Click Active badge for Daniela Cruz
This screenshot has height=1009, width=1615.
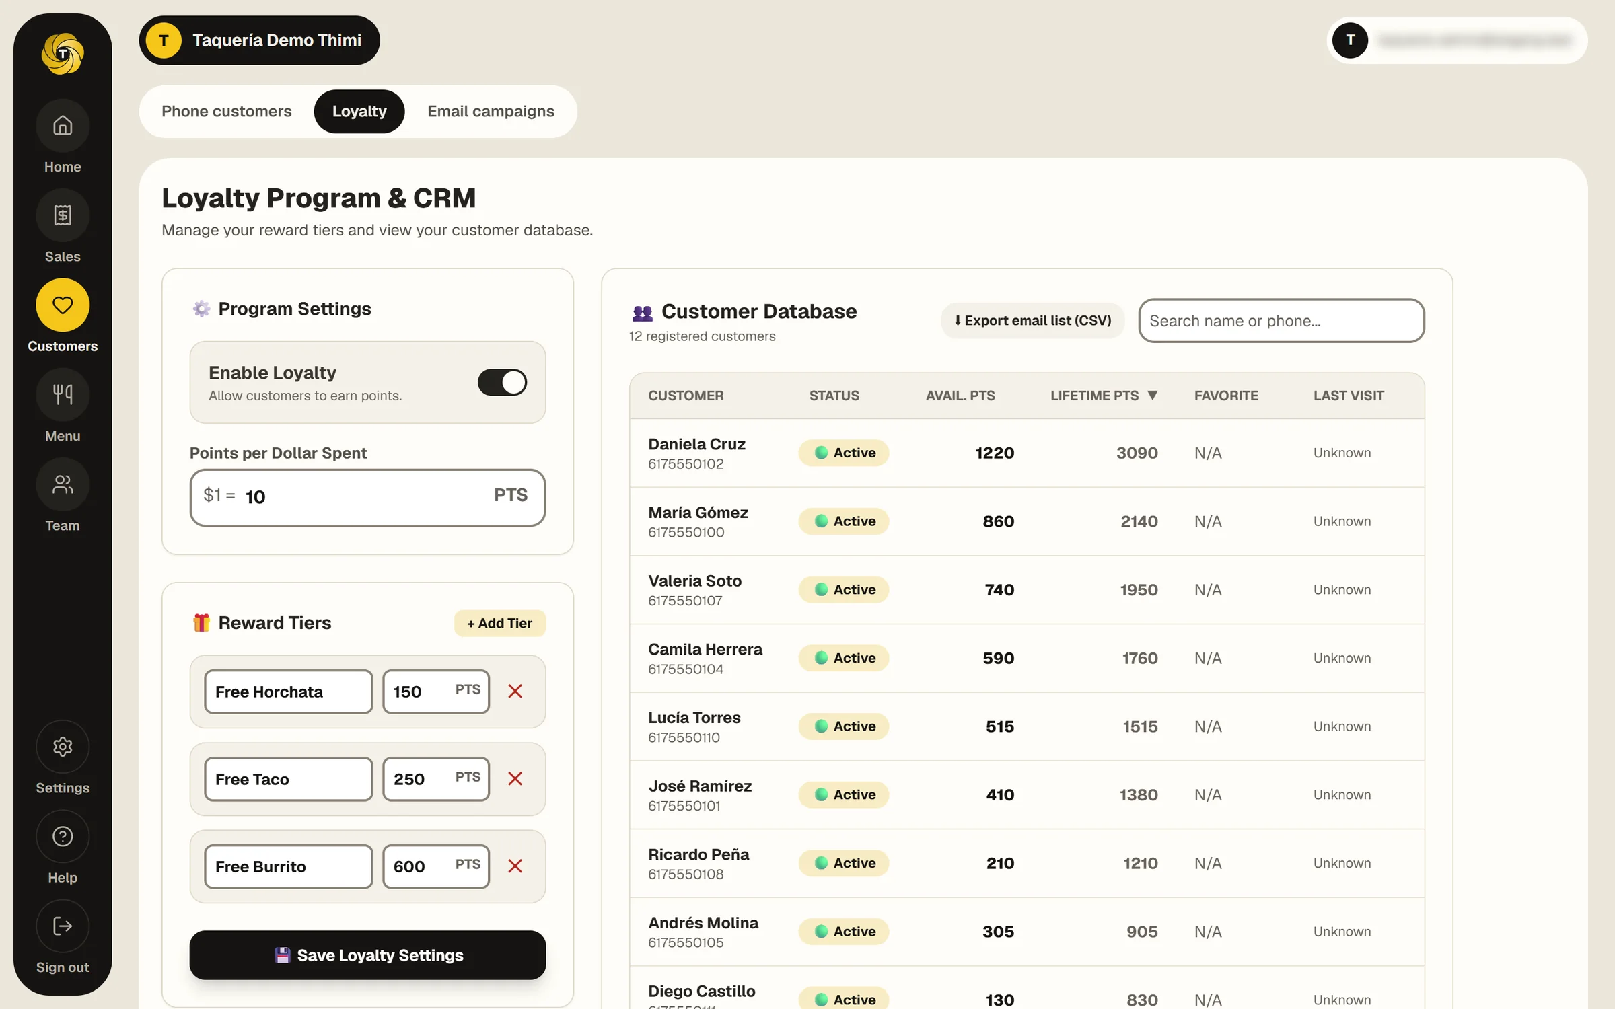pos(844,453)
